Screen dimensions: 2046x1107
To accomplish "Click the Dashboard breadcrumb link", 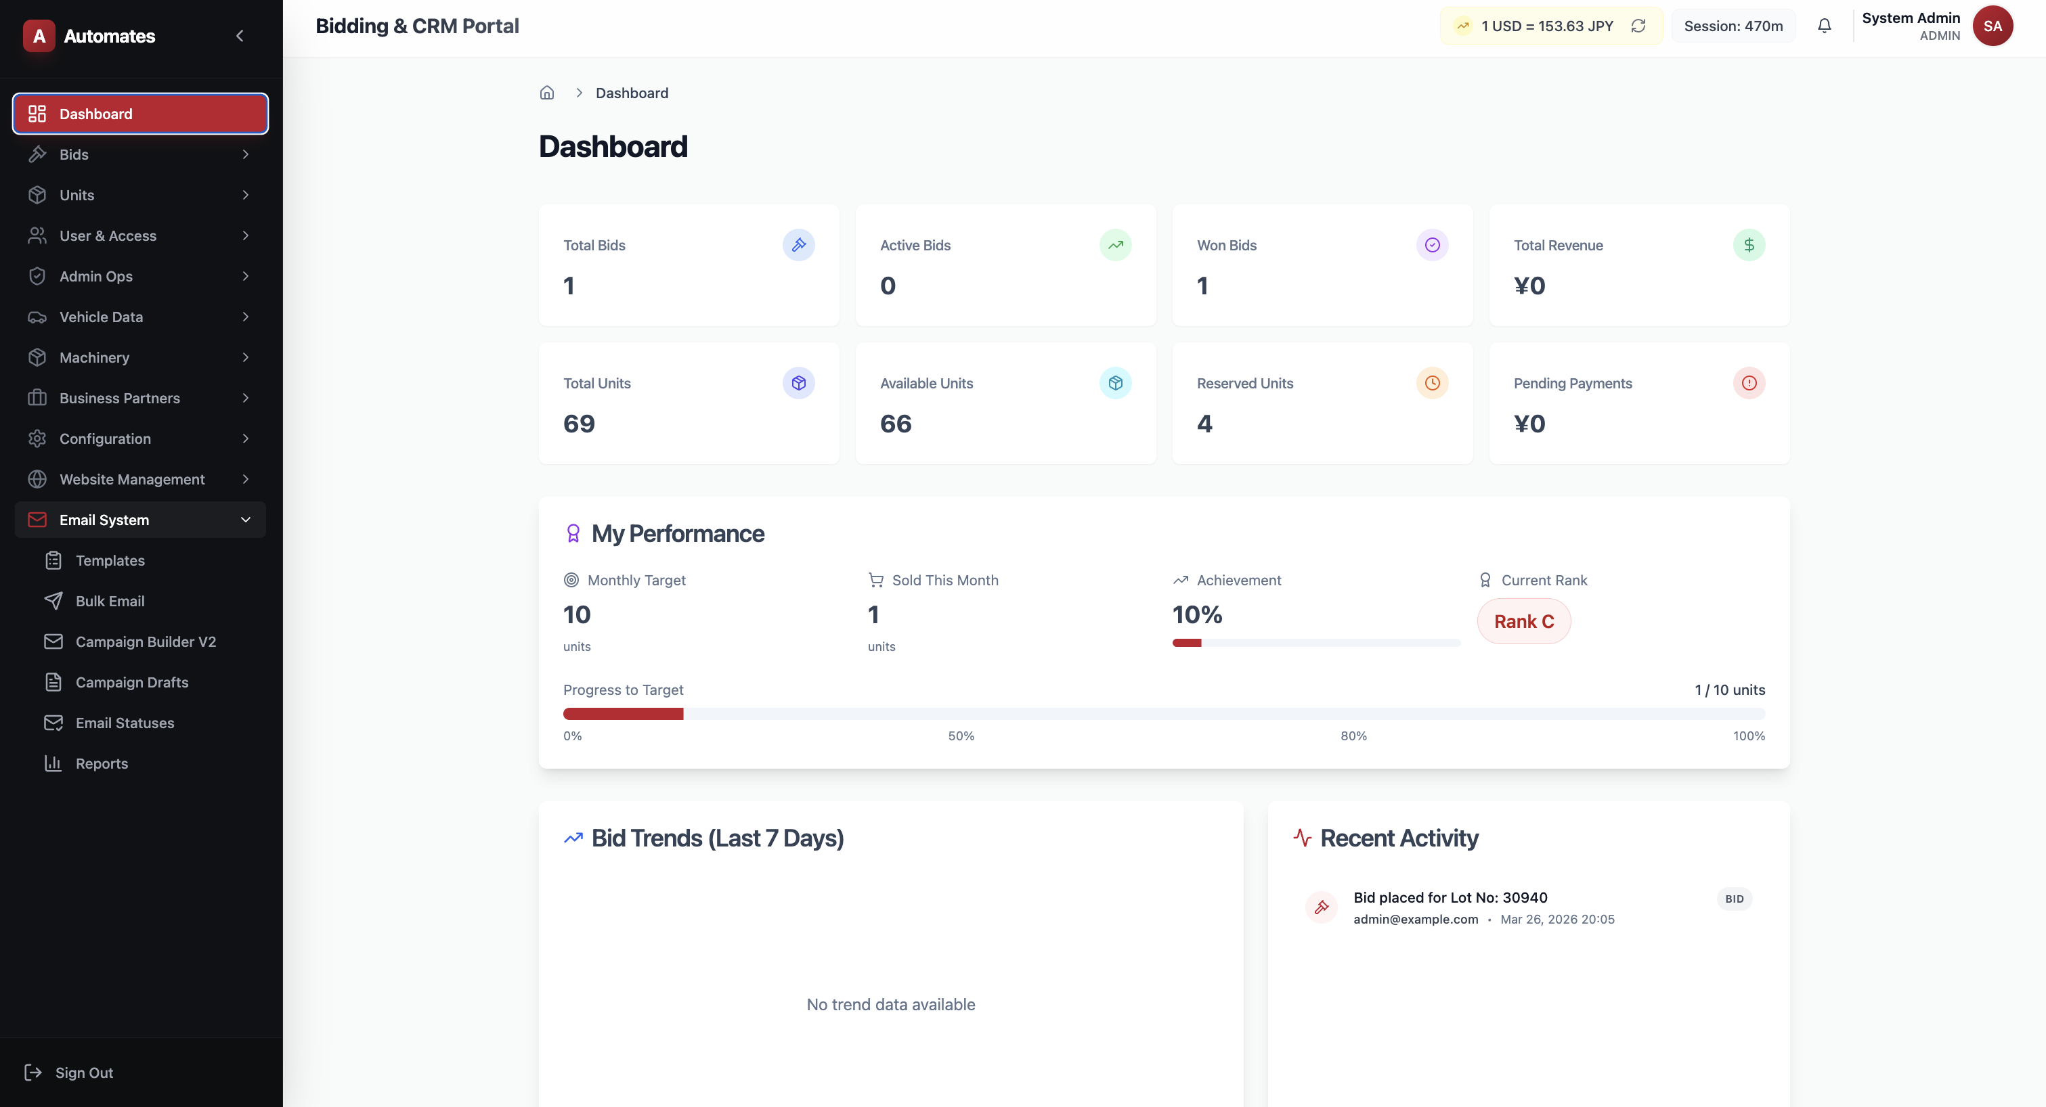I will (x=632, y=93).
